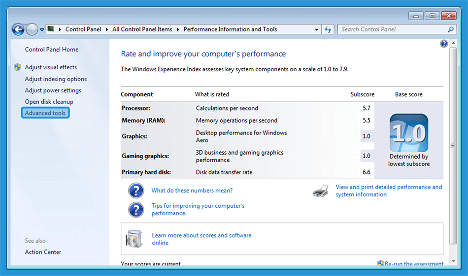Click the Primary hard disk subscore 6.6
Image resolution: width=468 pixels, height=276 pixels.
366,172
